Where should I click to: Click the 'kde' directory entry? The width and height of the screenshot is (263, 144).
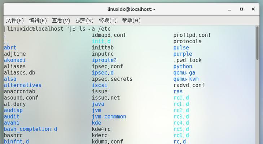pos(96,123)
